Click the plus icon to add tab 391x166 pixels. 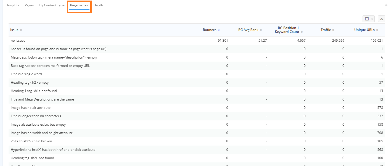[386, 5]
